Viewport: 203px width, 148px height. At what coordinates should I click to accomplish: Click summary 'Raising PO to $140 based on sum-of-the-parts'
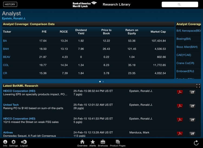click(33, 108)
